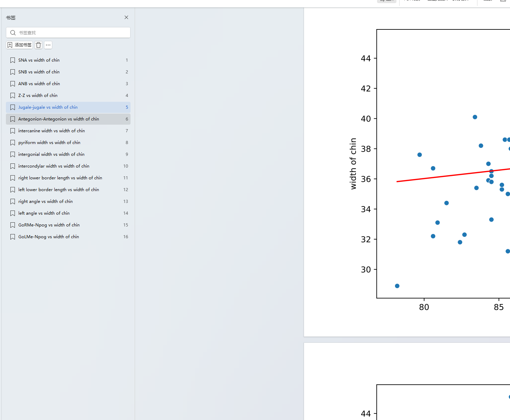The width and height of the screenshot is (510, 420).
Task: Open the intercondylar width vs width of chin bookmark
Action: (x=68, y=166)
